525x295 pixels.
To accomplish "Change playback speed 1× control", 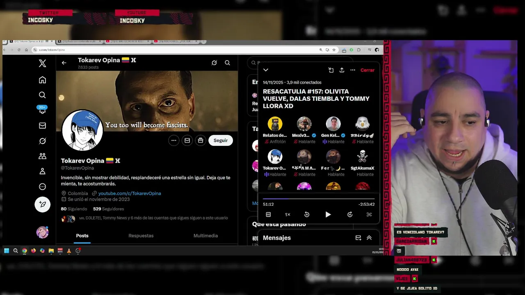I will click(x=288, y=215).
